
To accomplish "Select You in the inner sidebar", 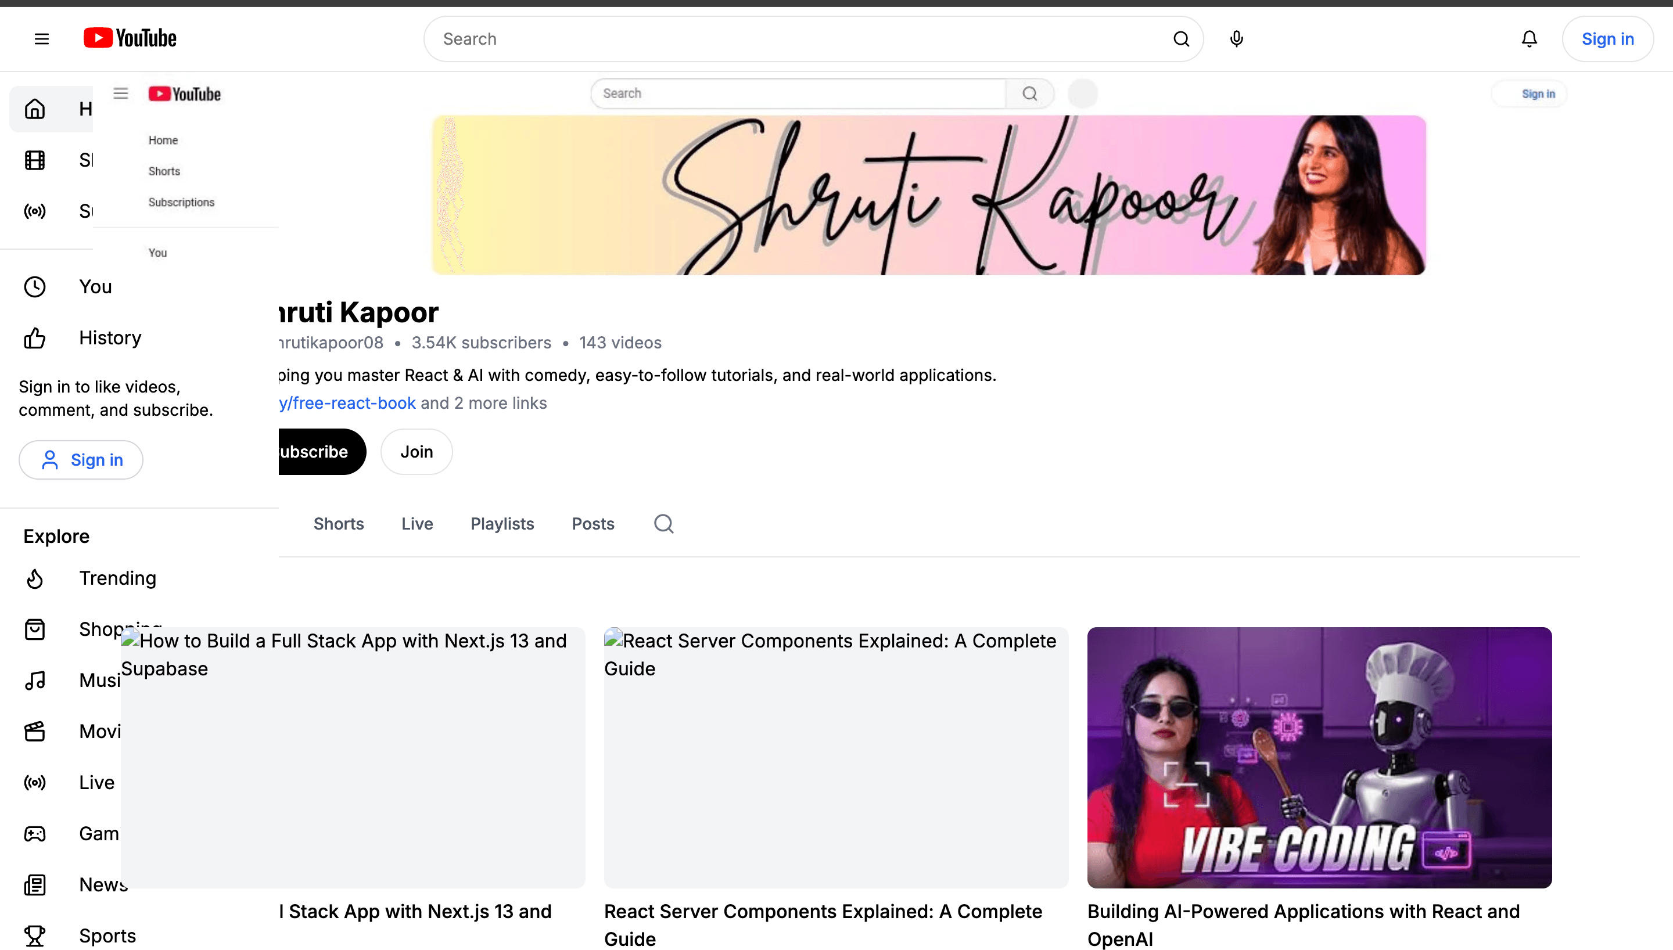I will pos(157,253).
